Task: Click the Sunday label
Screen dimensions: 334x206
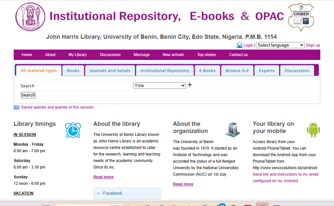Action: pos(21,177)
